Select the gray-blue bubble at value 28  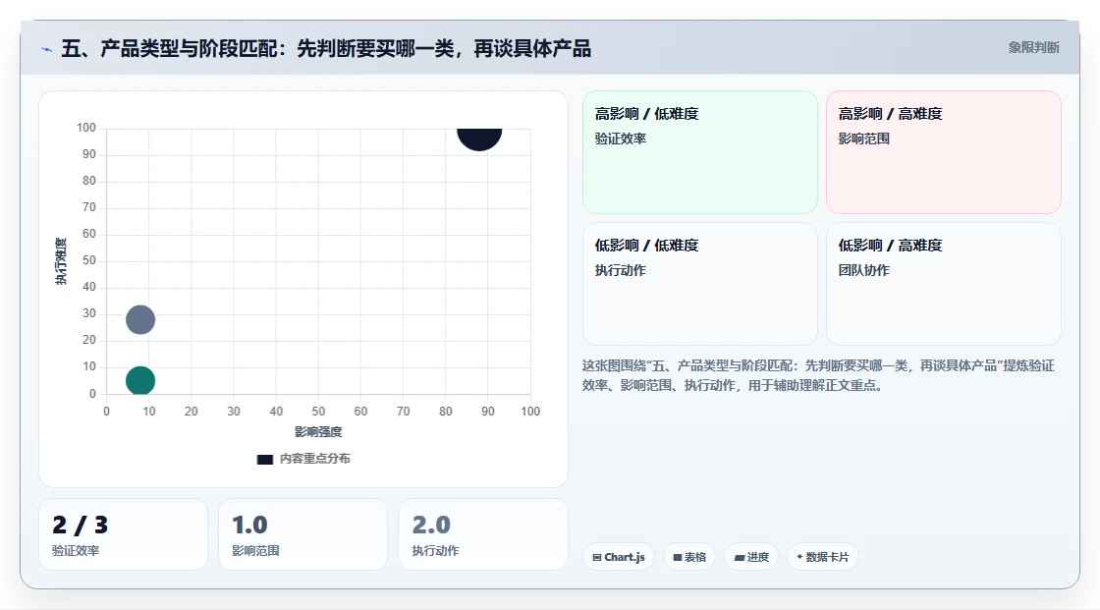click(140, 320)
